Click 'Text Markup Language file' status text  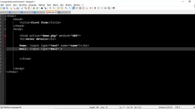[11, 107]
